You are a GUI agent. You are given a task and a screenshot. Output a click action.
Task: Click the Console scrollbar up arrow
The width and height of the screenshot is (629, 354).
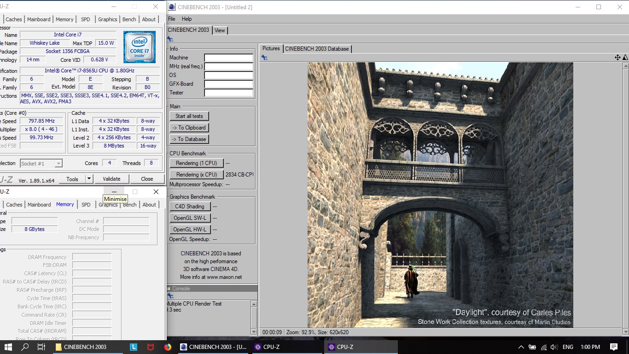click(x=254, y=304)
